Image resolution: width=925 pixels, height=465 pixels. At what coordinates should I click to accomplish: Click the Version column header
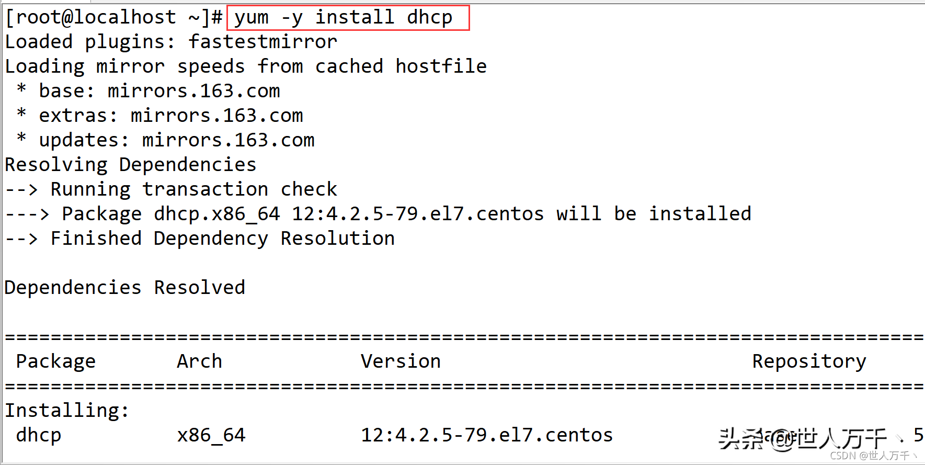coord(401,361)
